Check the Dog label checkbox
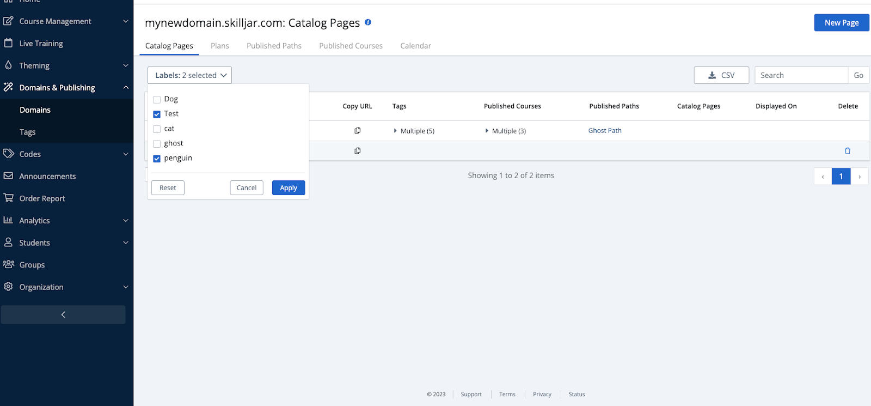Screen dimensions: 871x406 pos(157,100)
